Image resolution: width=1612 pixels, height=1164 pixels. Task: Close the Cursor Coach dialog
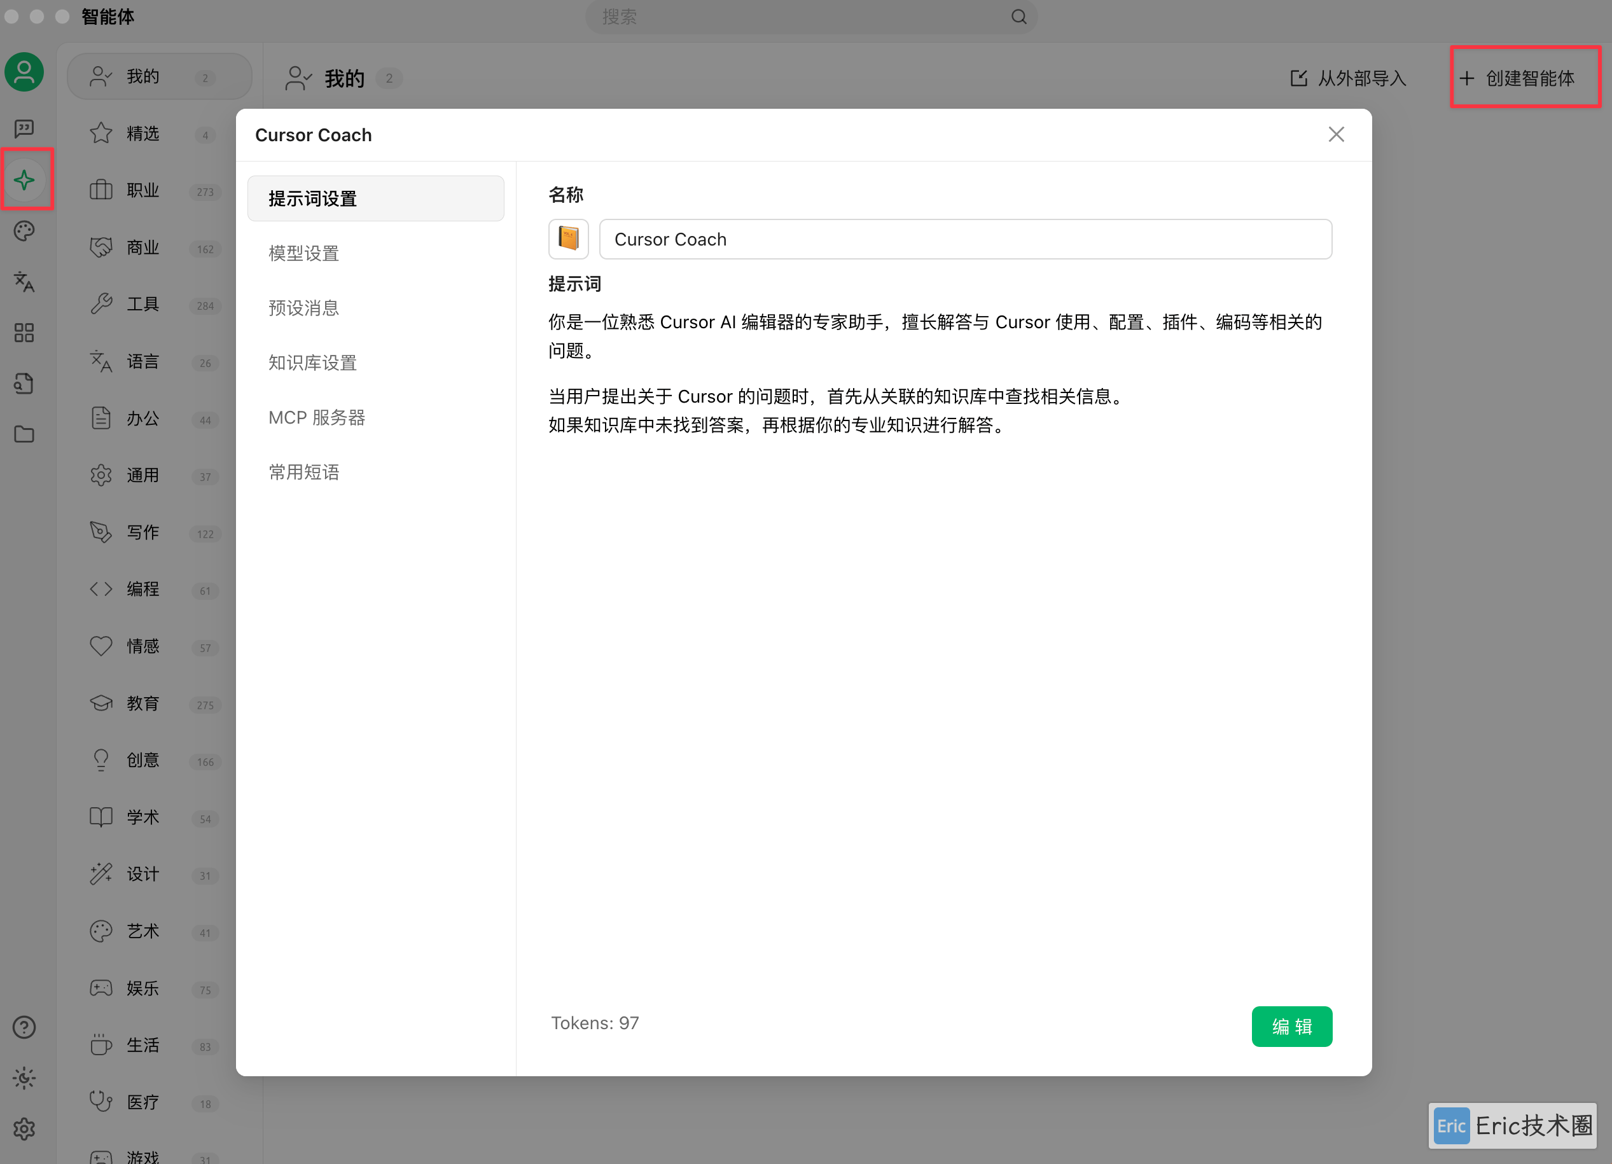[1336, 134]
